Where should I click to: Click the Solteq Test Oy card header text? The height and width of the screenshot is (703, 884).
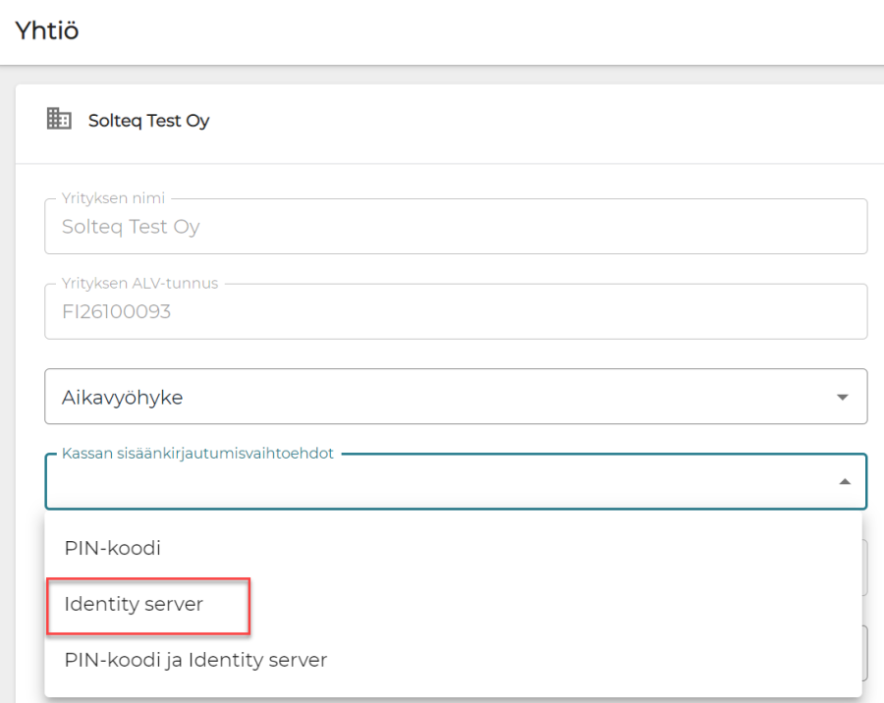(x=148, y=121)
